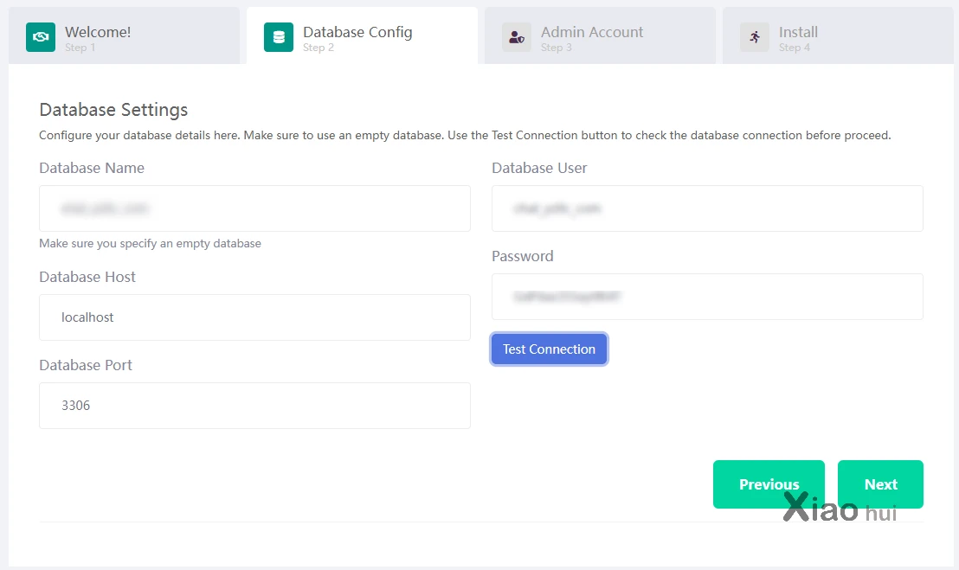Go to the Install tab title
959x570 pixels.
click(x=798, y=32)
